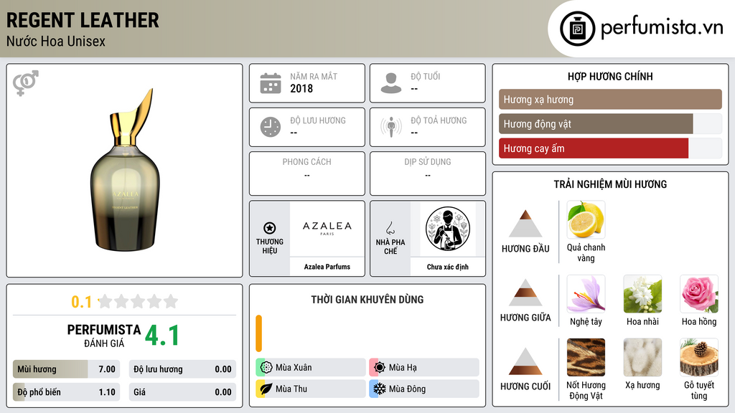735x413 pixels.
Task: Click the Mùa Đông snowflake icon
Action: (x=380, y=389)
